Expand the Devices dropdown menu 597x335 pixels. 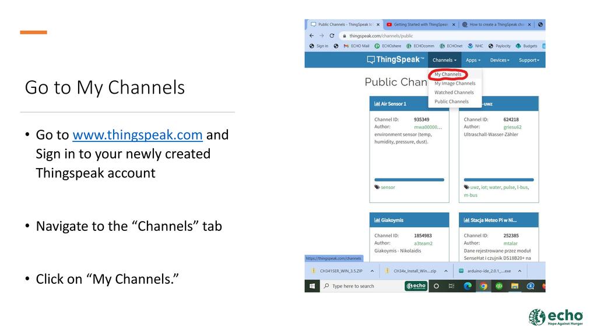[500, 60]
